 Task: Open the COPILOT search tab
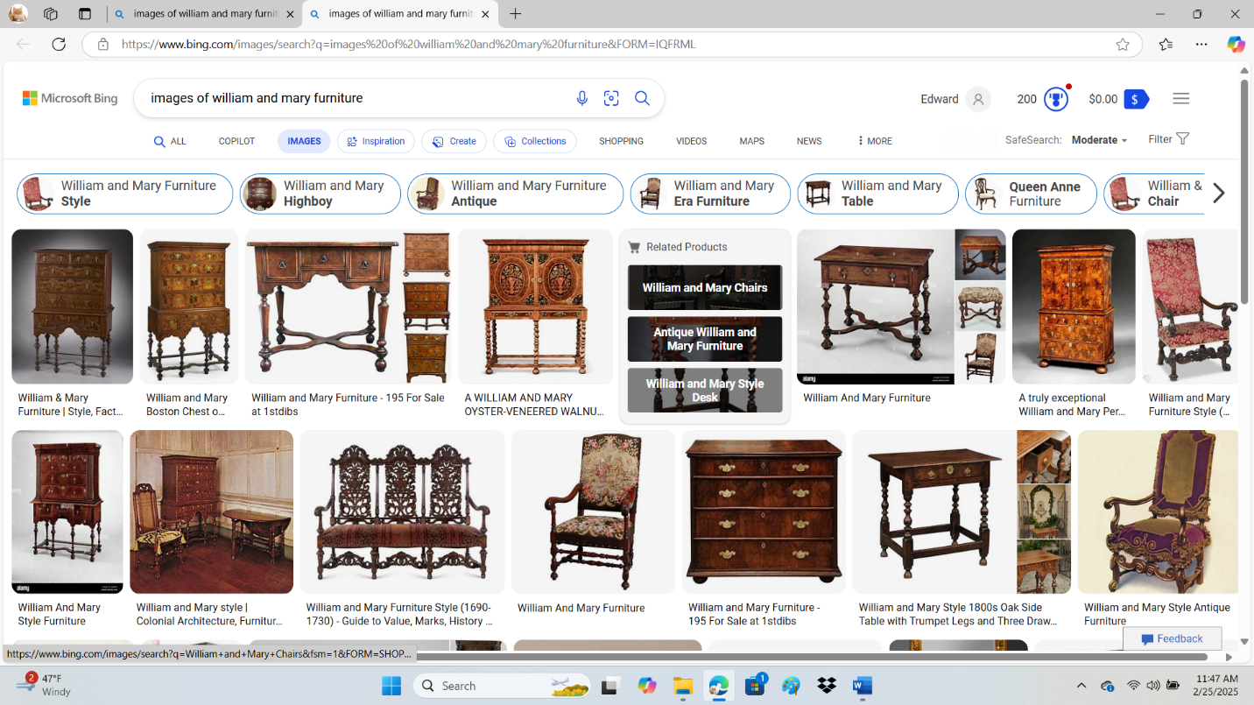tap(236, 141)
